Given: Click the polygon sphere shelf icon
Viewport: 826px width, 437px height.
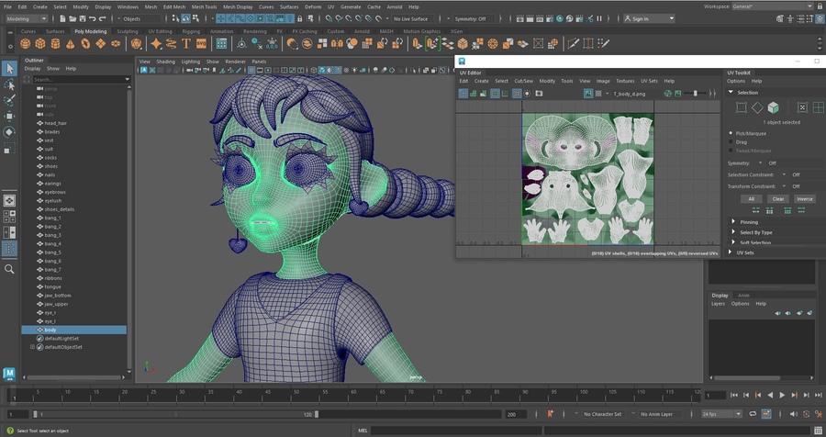Looking at the screenshot, I should 26,43.
